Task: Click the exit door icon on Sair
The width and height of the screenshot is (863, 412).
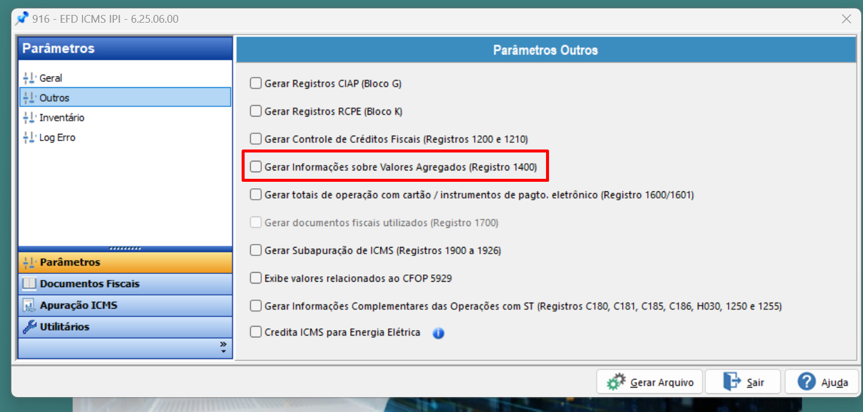Action: tap(732, 382)
